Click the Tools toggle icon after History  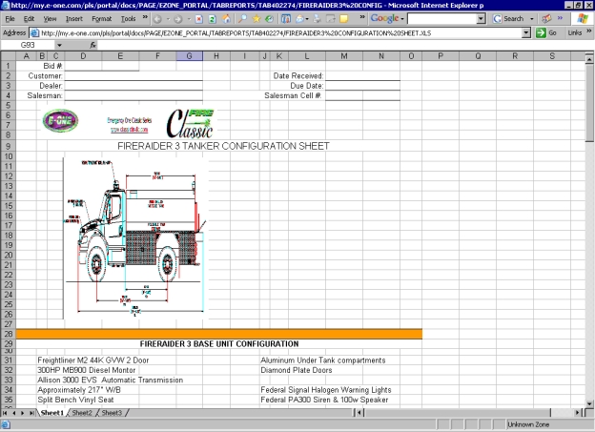coord(286,19)
